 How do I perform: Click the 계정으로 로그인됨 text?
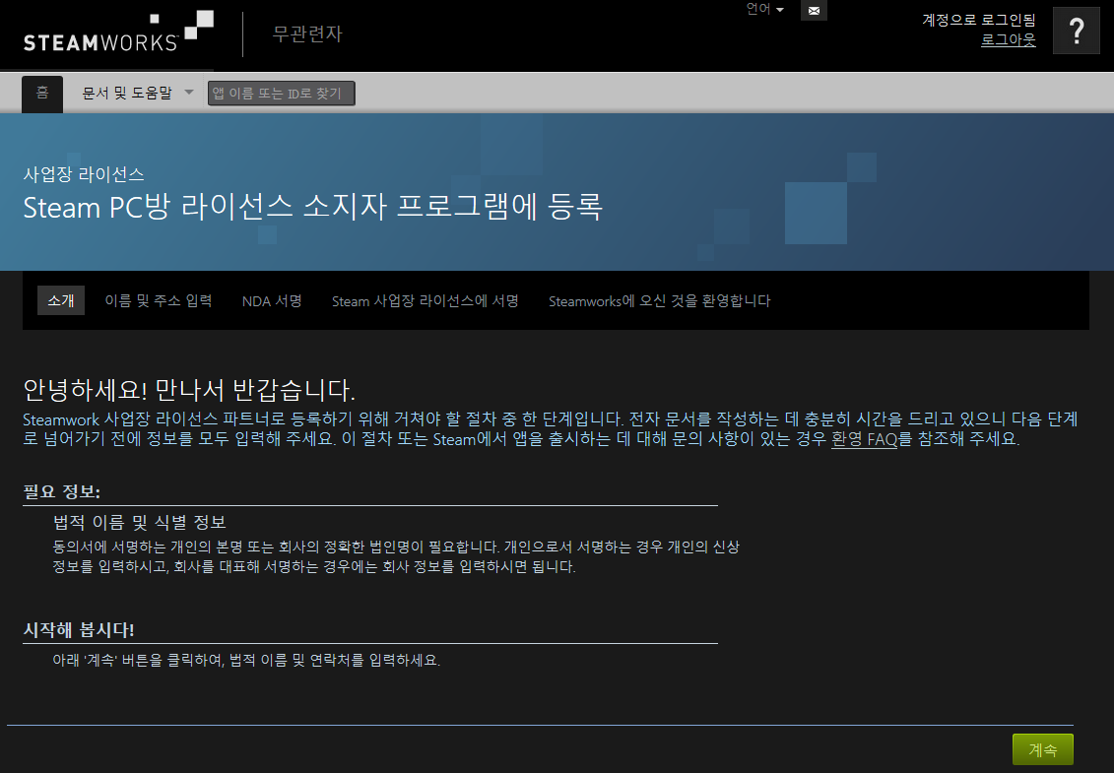pos(978,20)
